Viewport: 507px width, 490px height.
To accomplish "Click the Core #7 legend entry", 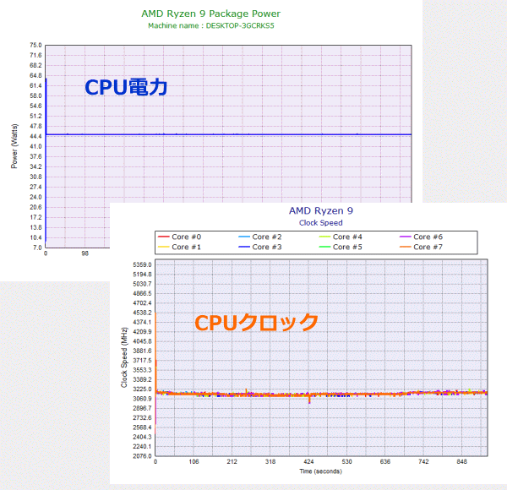I will pyautogui.click(x=421, y=247).
